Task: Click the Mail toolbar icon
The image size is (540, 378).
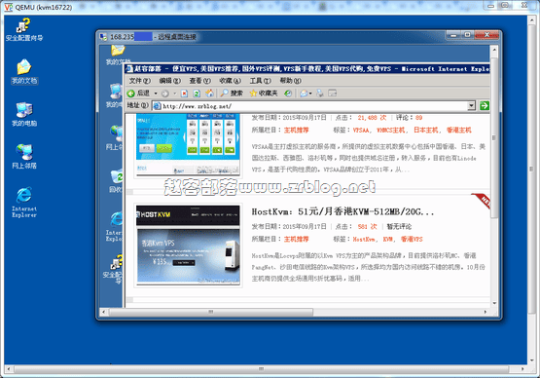Action: [304, 94]
